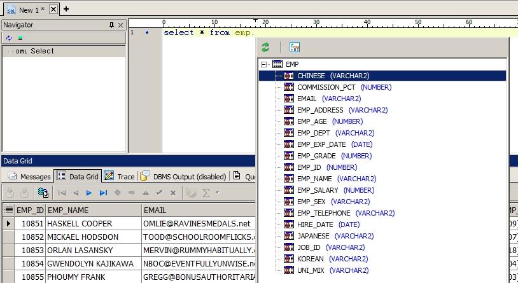Close the New 1 editor tab

(53, 10)
